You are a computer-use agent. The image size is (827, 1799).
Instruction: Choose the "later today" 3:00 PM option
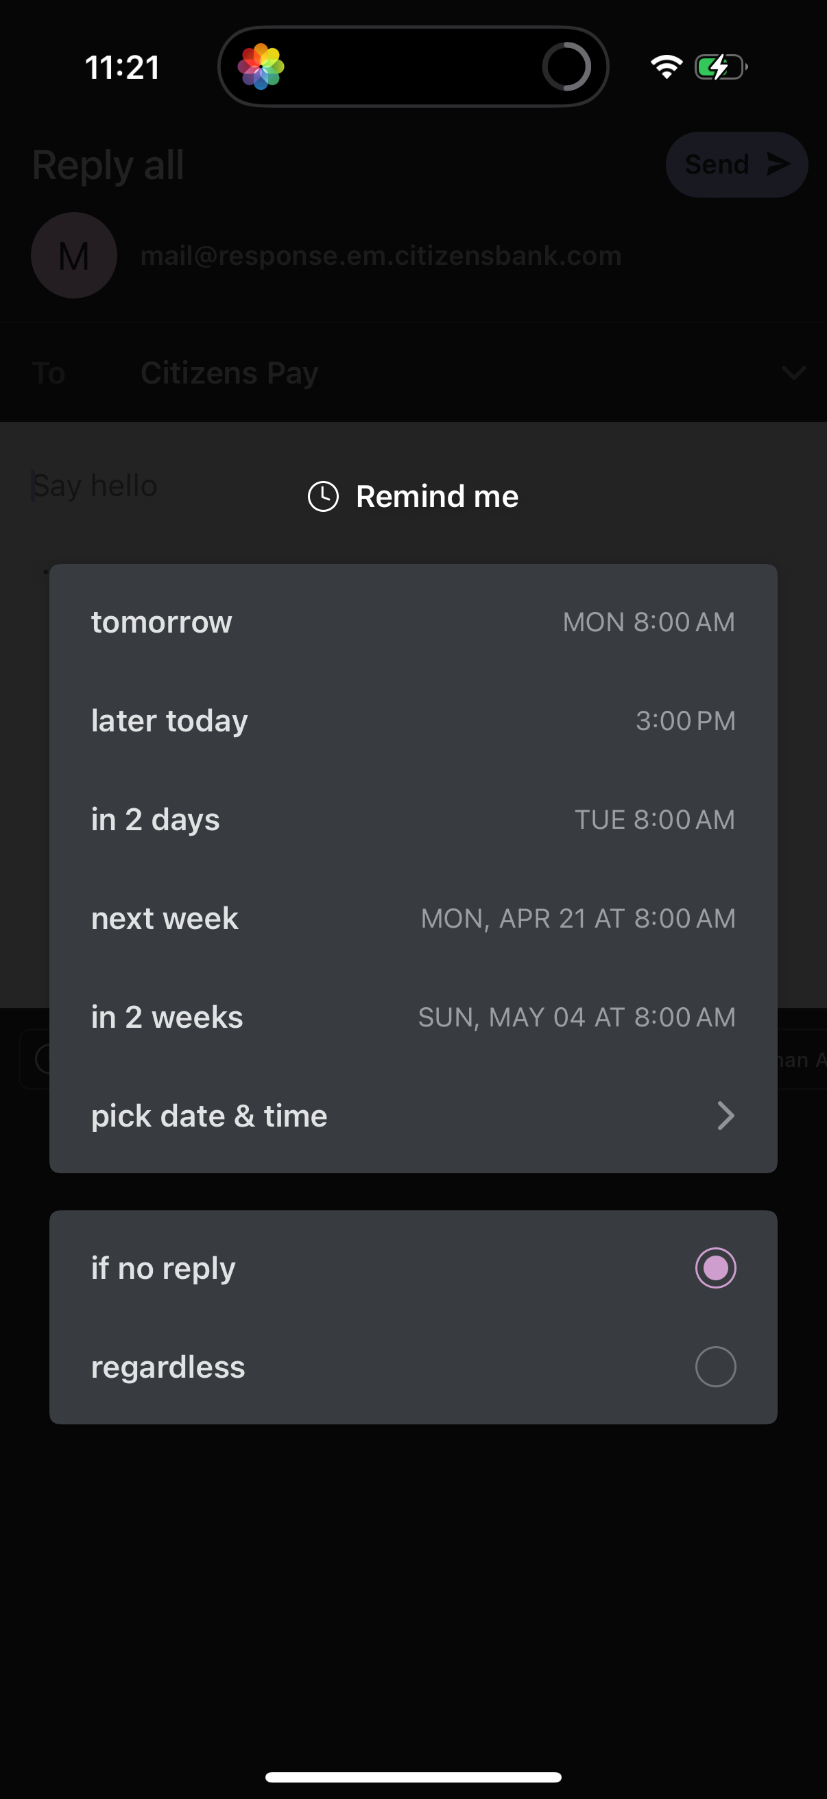point(413,720)
